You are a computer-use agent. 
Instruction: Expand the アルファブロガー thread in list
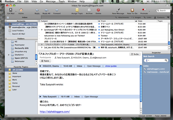(42, 44)
